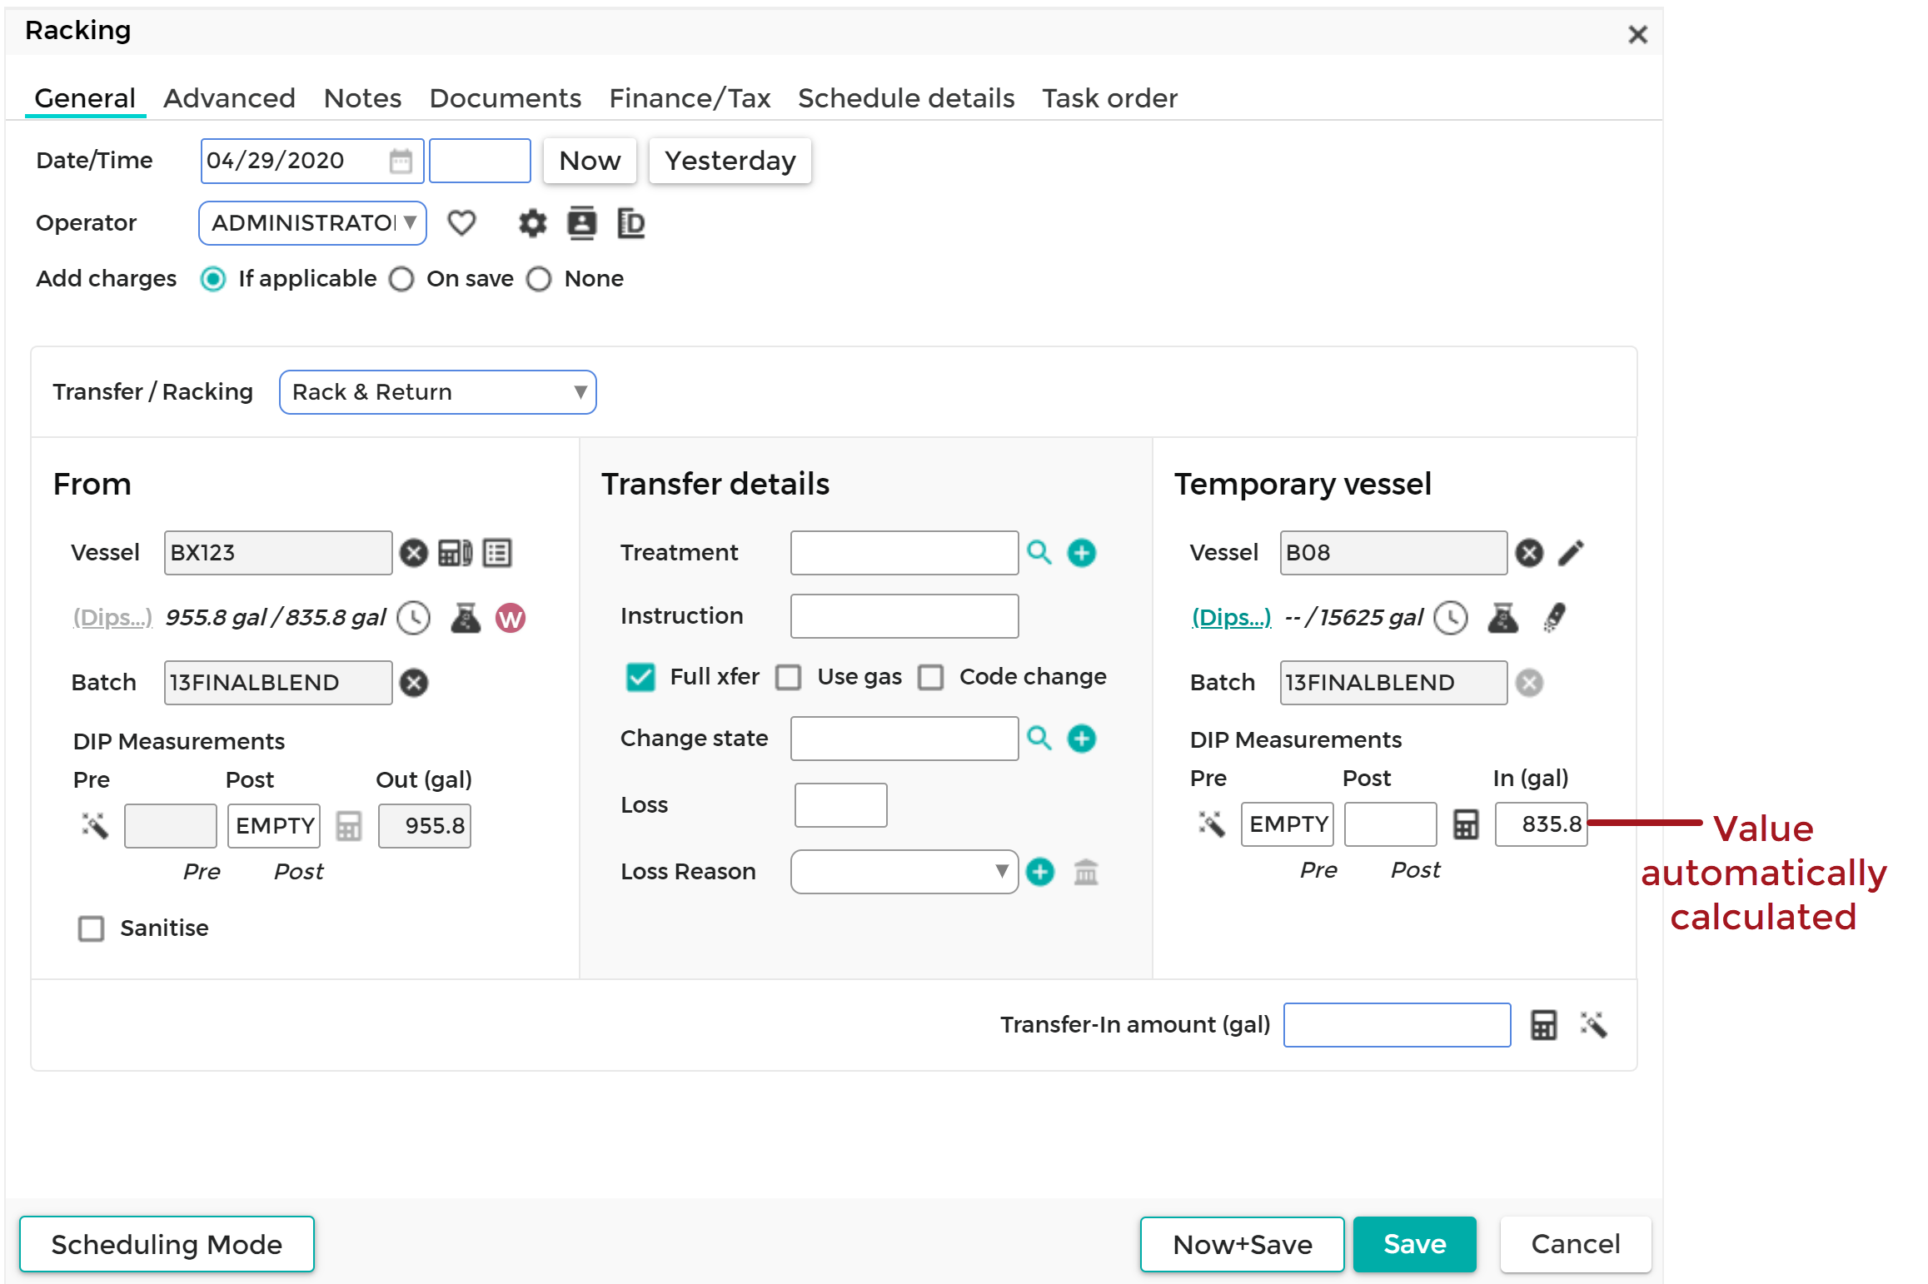Add a new change state with plus

click(1081, 739)
